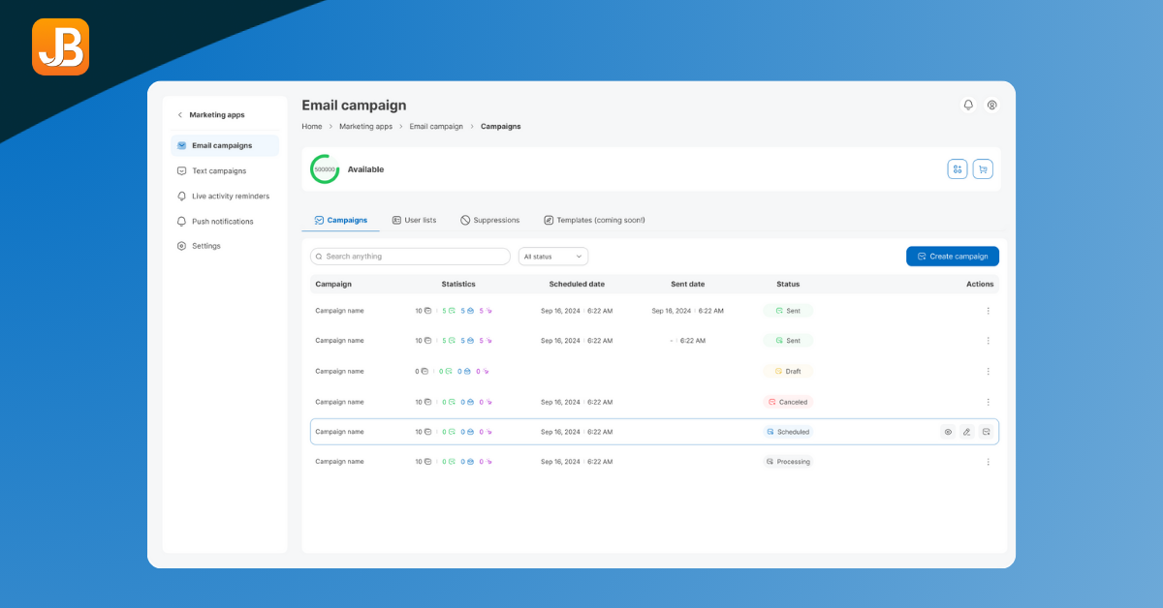
Task: Click Email campaign in the breadcrumb
Action: coord(436,127)
